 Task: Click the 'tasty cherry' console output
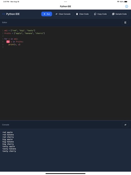coord(9,151)
